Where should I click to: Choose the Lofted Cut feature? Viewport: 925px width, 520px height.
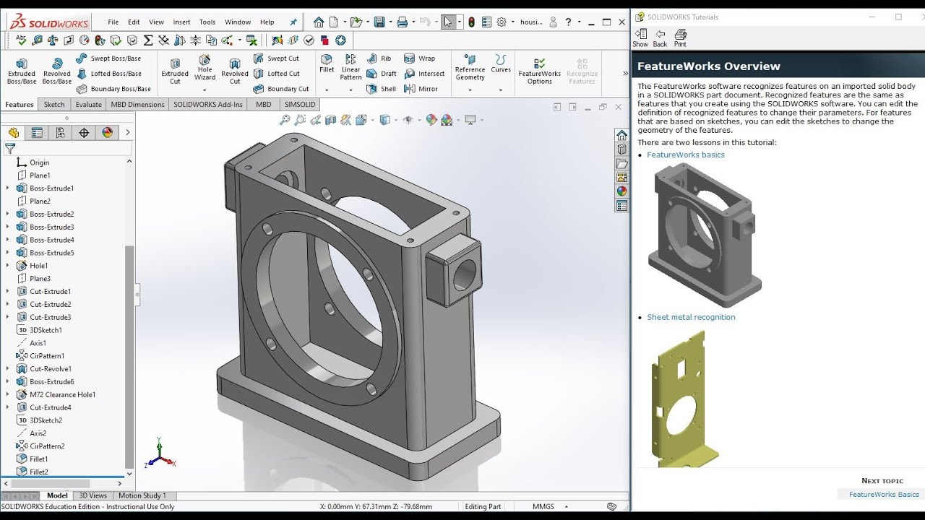tap(276, 74)
